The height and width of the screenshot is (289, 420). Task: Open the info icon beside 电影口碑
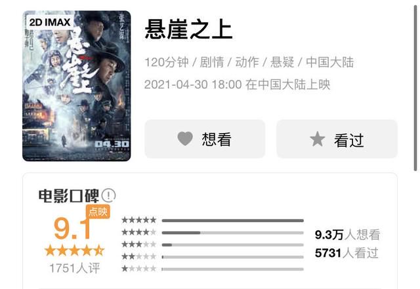click(108, 195)
